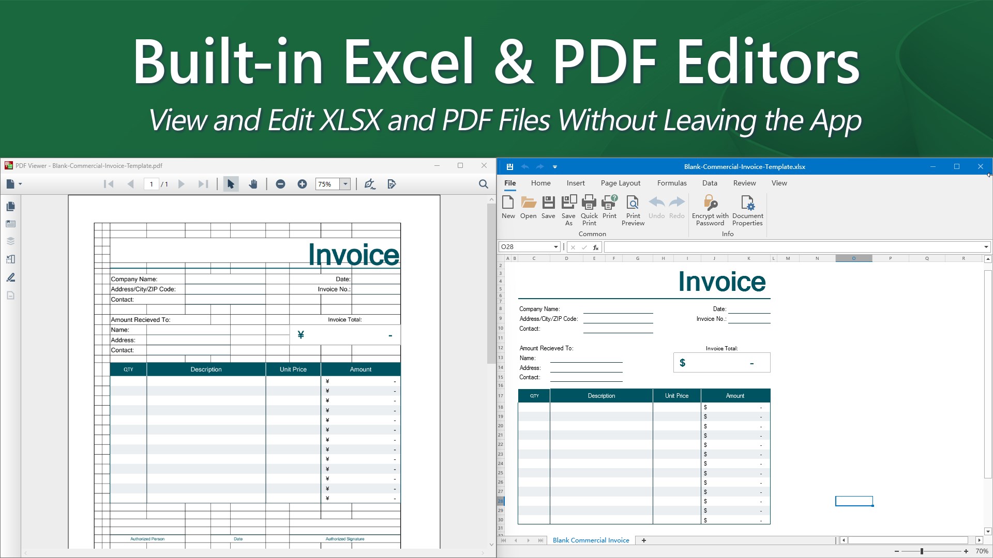The height and width of the screenshot is (558, 993).
Task: Open the bookmarks side panel icon
Action: click(10, 224)
